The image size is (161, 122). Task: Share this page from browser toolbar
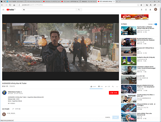point(155,5)
